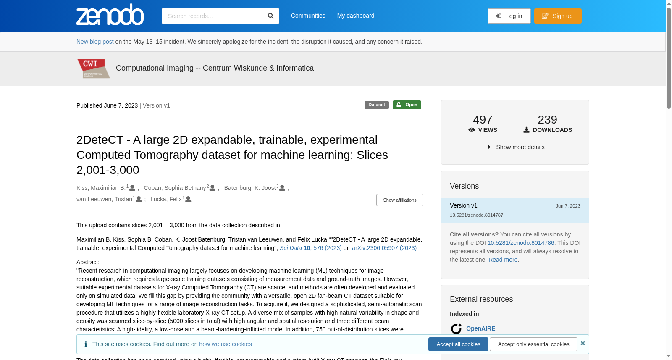The width and height of the screenshot is (672, 360).
Task: Click the Show affiliations button
Action: point(400,200)
